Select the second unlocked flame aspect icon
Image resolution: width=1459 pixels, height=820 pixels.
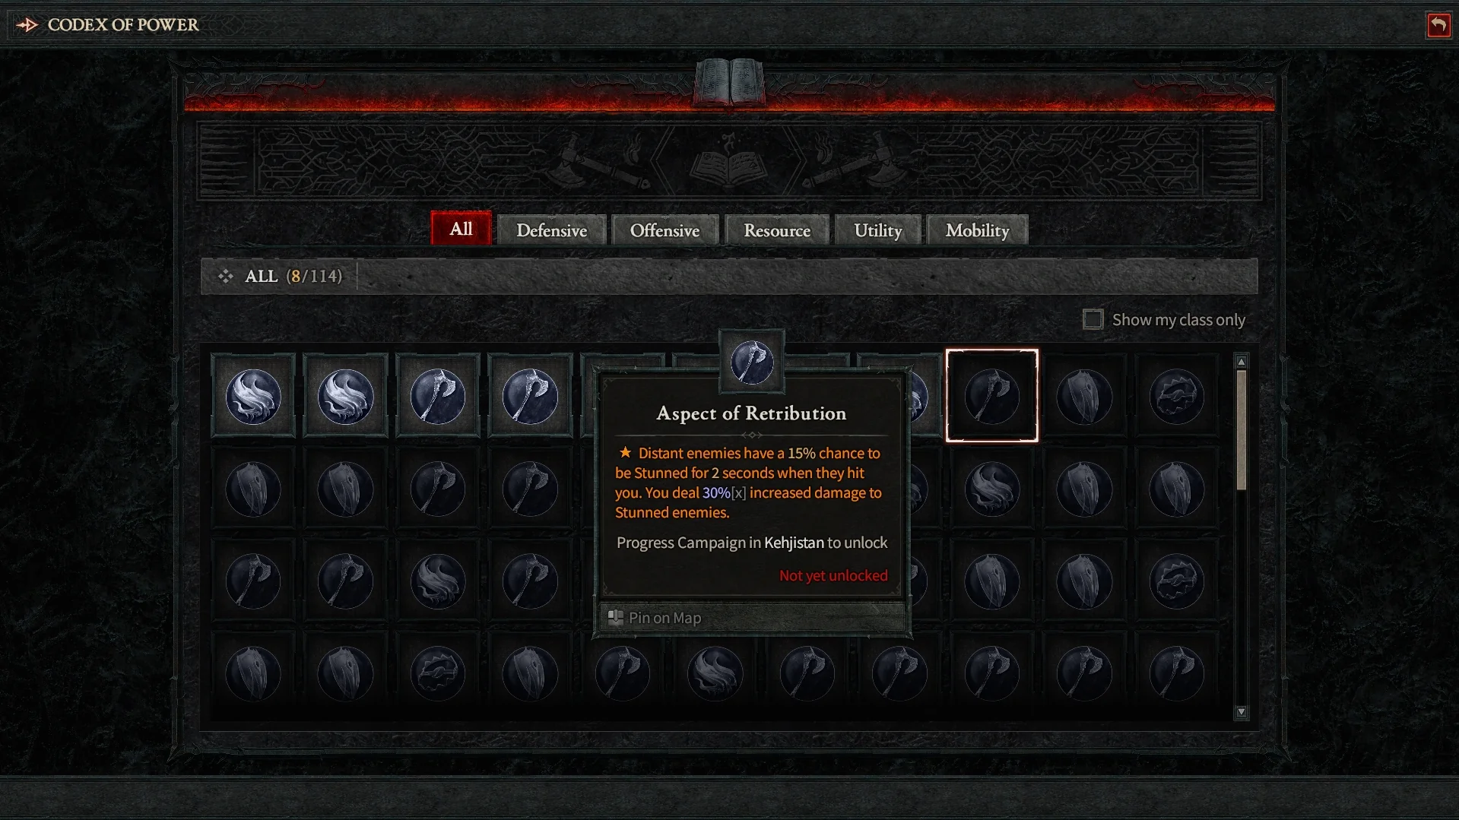click(346, 396)
